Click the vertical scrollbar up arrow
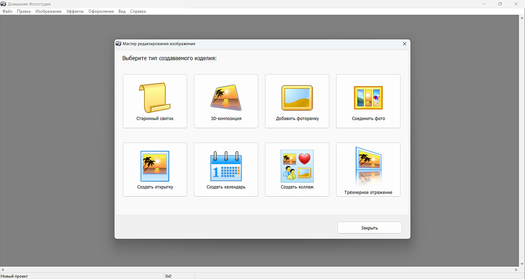The width and height of the screenshot is (525, 279). (522, 18)
